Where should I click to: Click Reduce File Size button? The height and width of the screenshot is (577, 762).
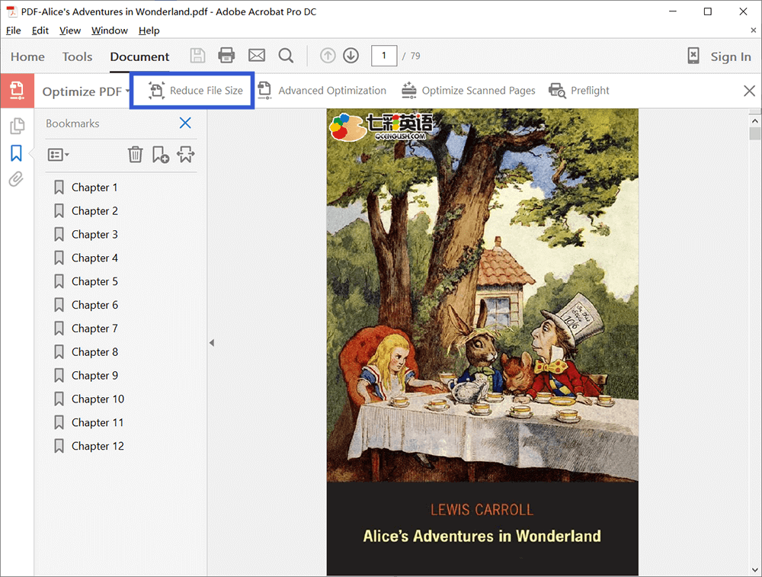coord(196,91)
